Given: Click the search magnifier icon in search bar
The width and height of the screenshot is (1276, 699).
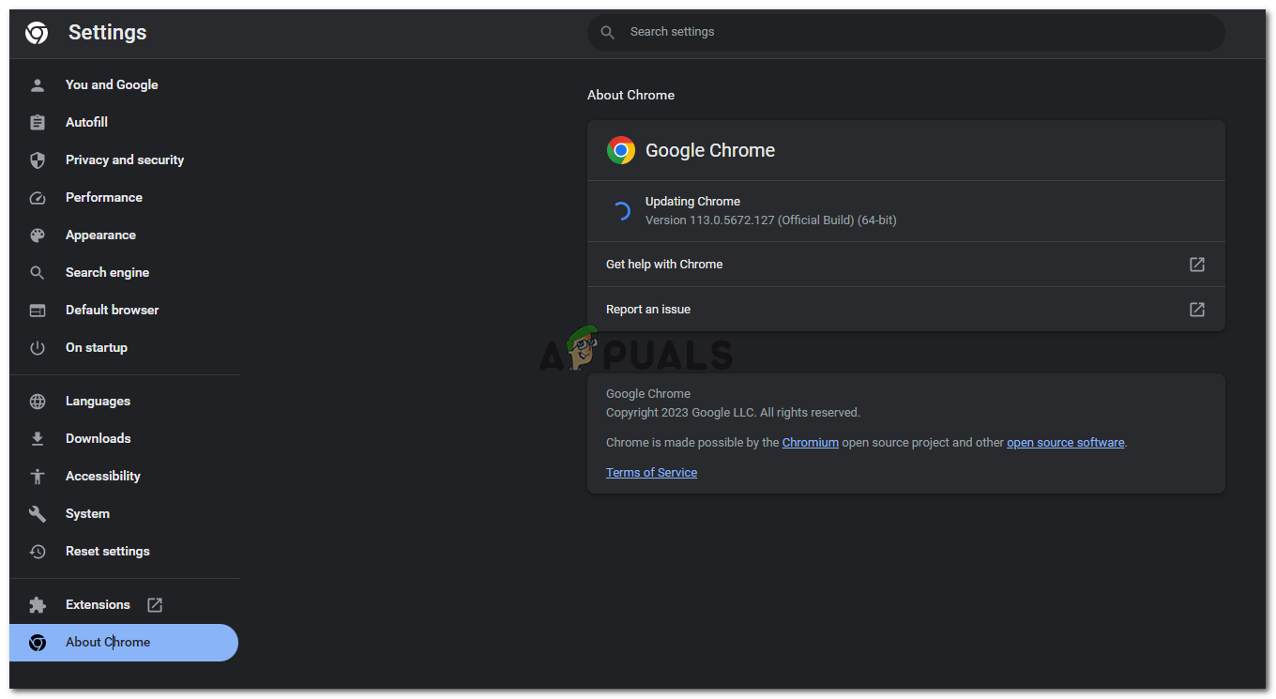Looking at the screenshot, I should point(608,32).
